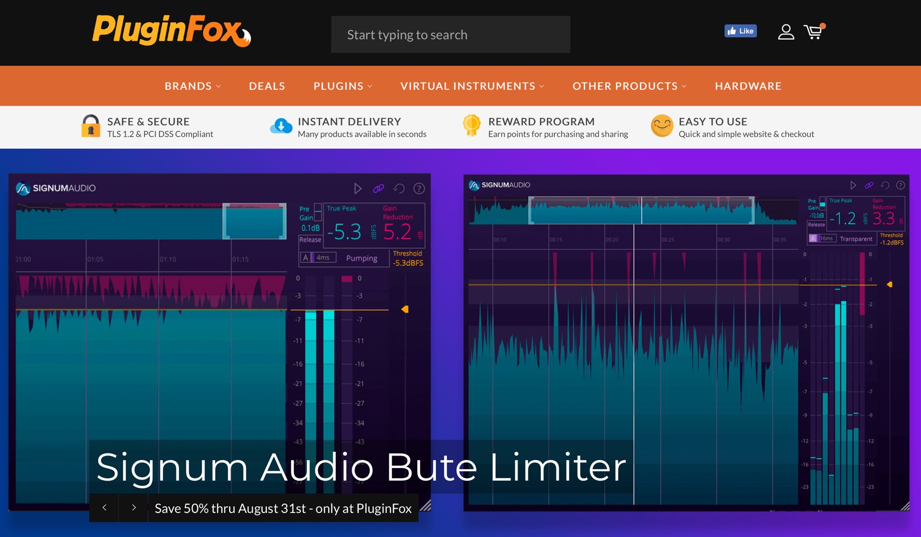The width and height of the screenshot is (921, 537).
Task: Click the Signum Audio Bute Limiter title
Action: coord(361,467)
